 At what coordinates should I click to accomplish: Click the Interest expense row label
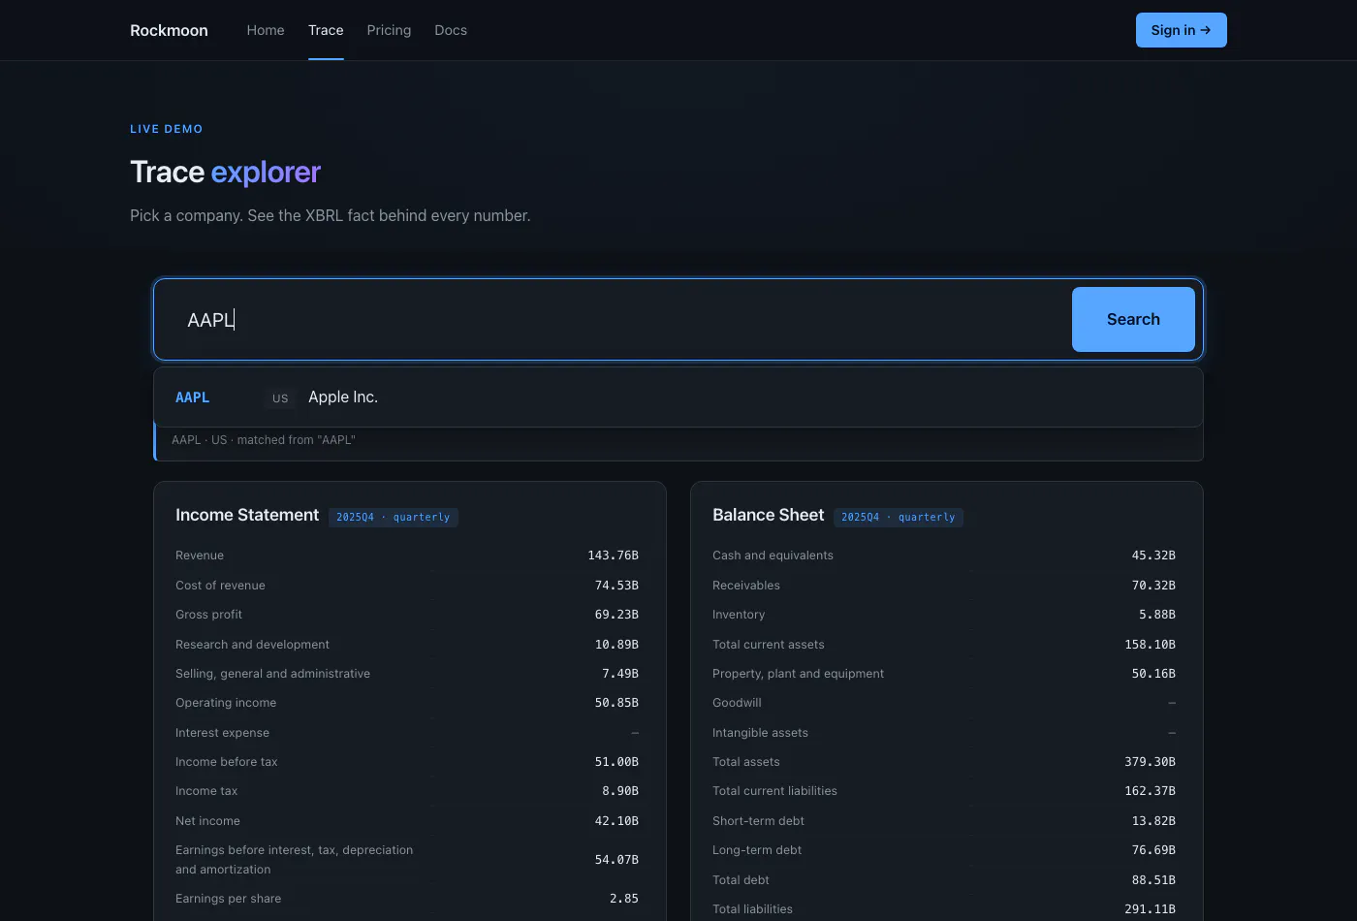pos(222,733)
